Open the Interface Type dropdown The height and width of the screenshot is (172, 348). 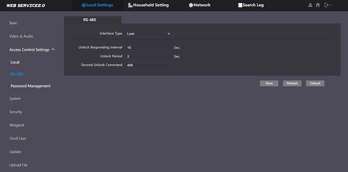[x=148, y=34]
